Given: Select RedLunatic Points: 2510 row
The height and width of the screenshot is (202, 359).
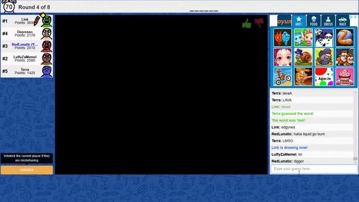Looking at the screenshot, I should point(27,46).
